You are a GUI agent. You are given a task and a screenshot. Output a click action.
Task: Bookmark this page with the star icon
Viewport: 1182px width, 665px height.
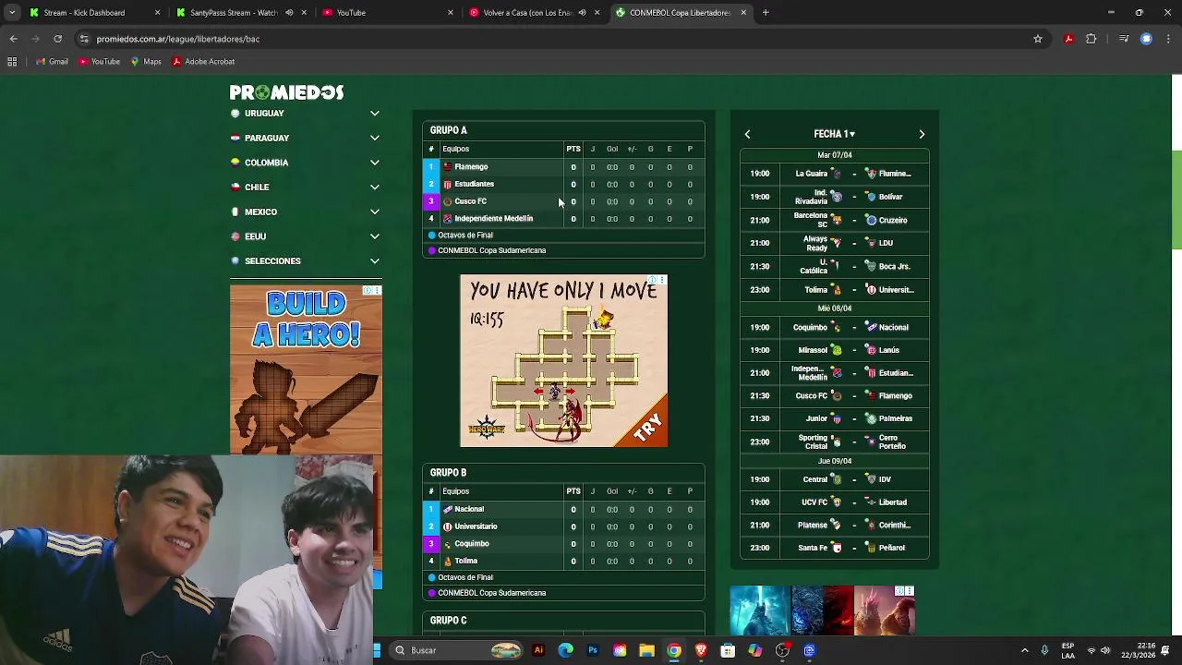1038,39
